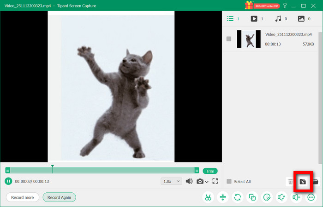Open the video cutter scissors tool
Screen dimensions: 323x207
point(208,197)
